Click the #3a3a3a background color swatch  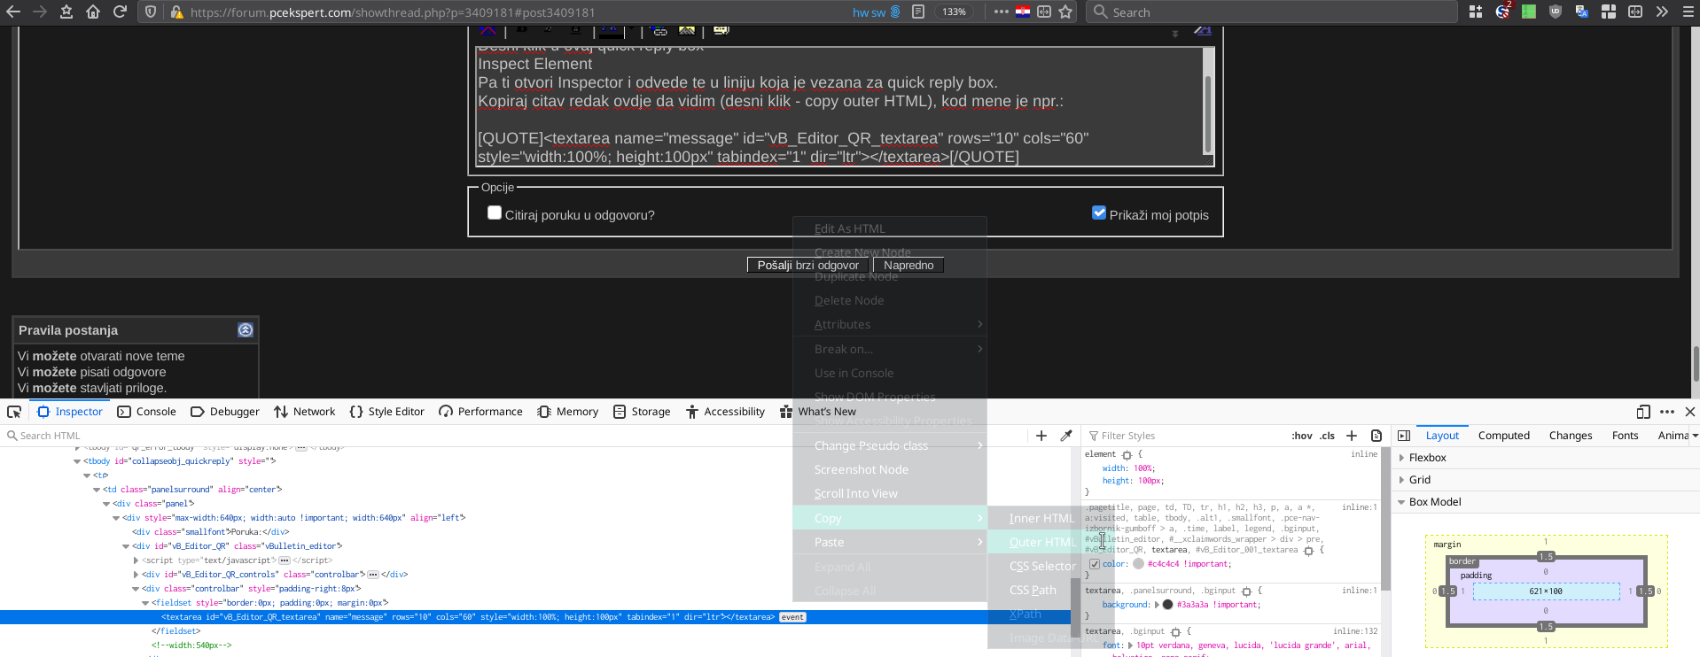pos(1167,605)
